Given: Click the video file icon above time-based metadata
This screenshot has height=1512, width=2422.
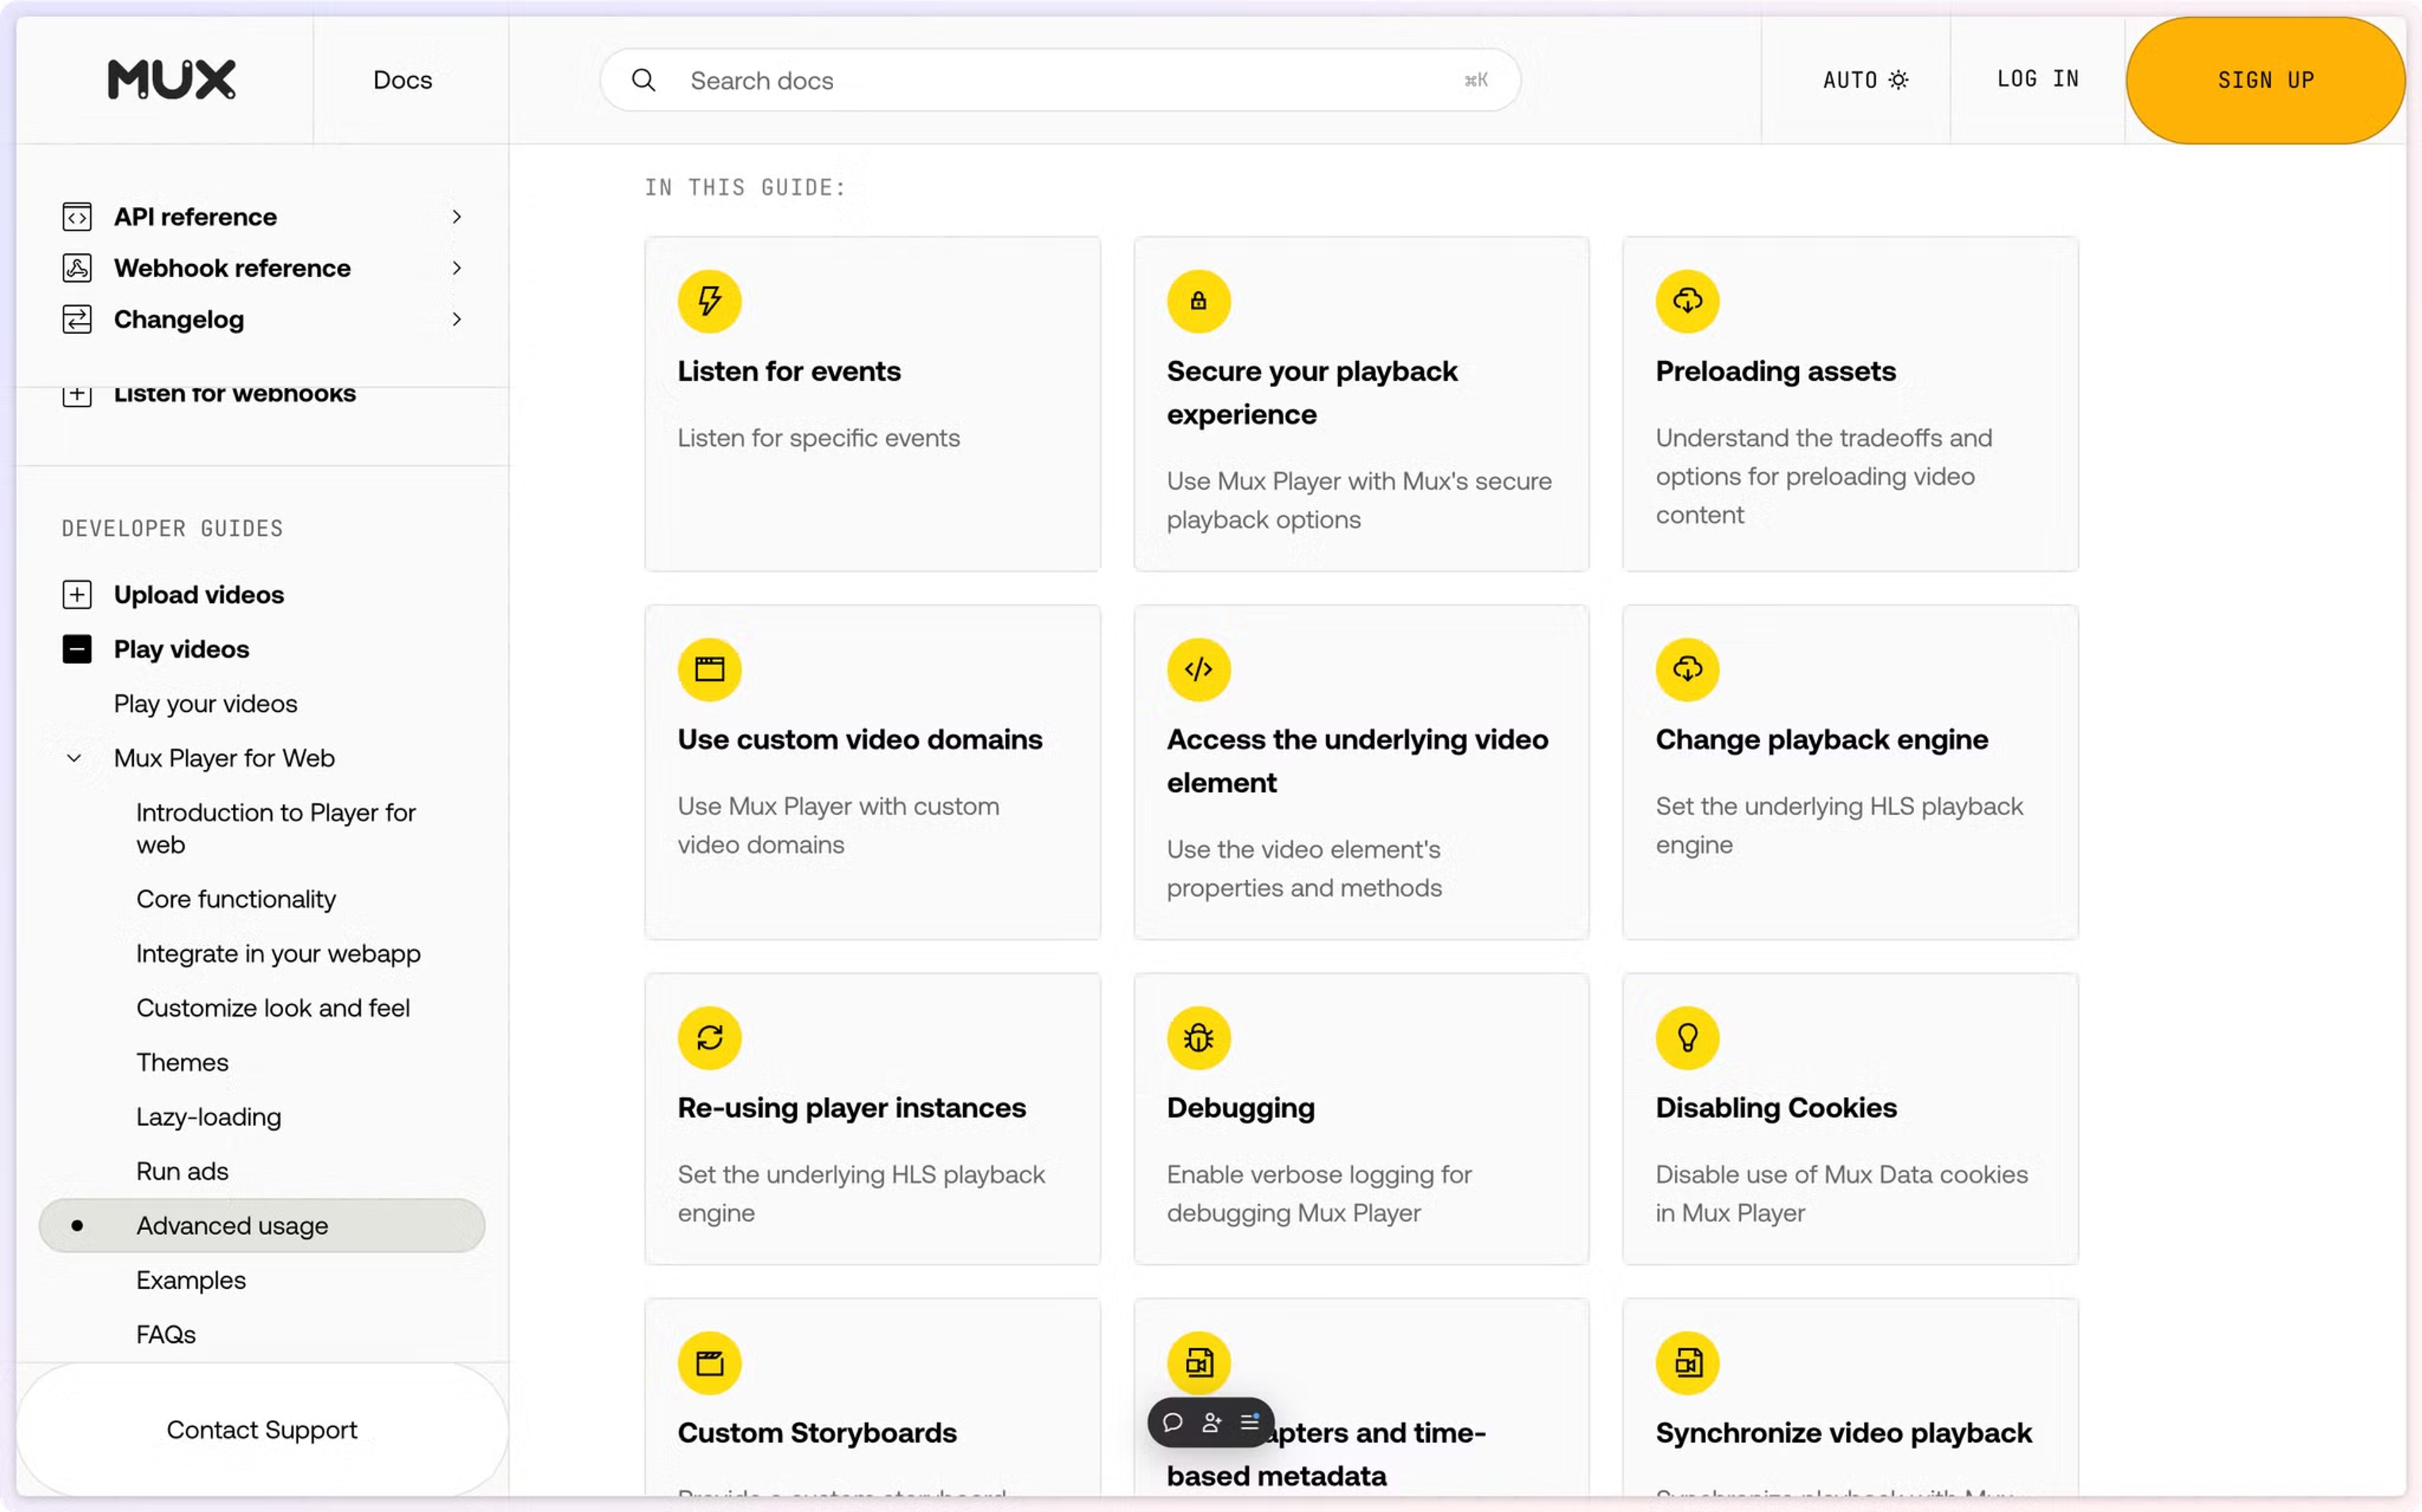Looking at the screenshot, I should [x=1198, y=1362].
